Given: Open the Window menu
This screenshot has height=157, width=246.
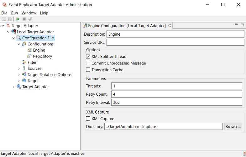Looking at the screenshot, I should point(29,13).
